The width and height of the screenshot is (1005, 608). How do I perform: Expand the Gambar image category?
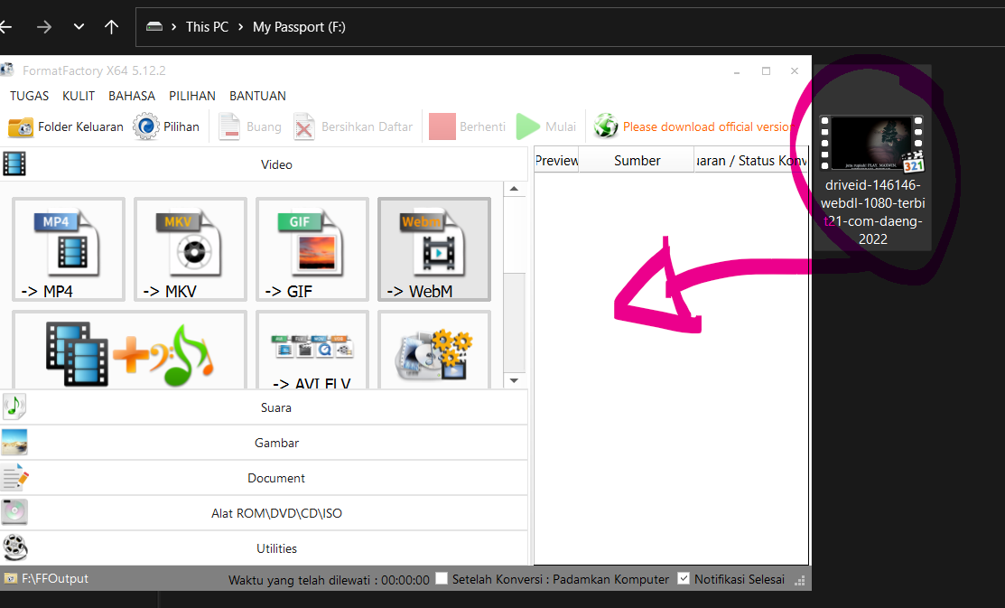click(264, 443)
